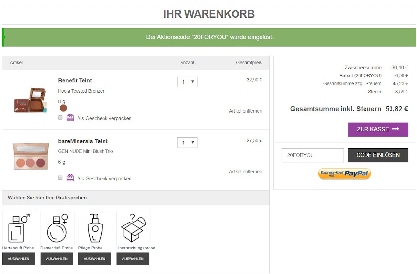Click the Anzahl column header
The width and height of the screenshot is (417, 274).
pyautogui.click(x=187, y=63)
